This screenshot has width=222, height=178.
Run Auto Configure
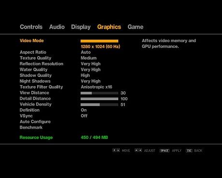click(x=35, y=122)
